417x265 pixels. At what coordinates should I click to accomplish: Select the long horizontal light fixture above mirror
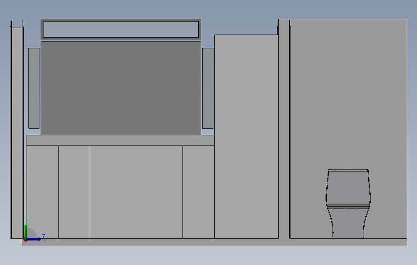point(121,29)
